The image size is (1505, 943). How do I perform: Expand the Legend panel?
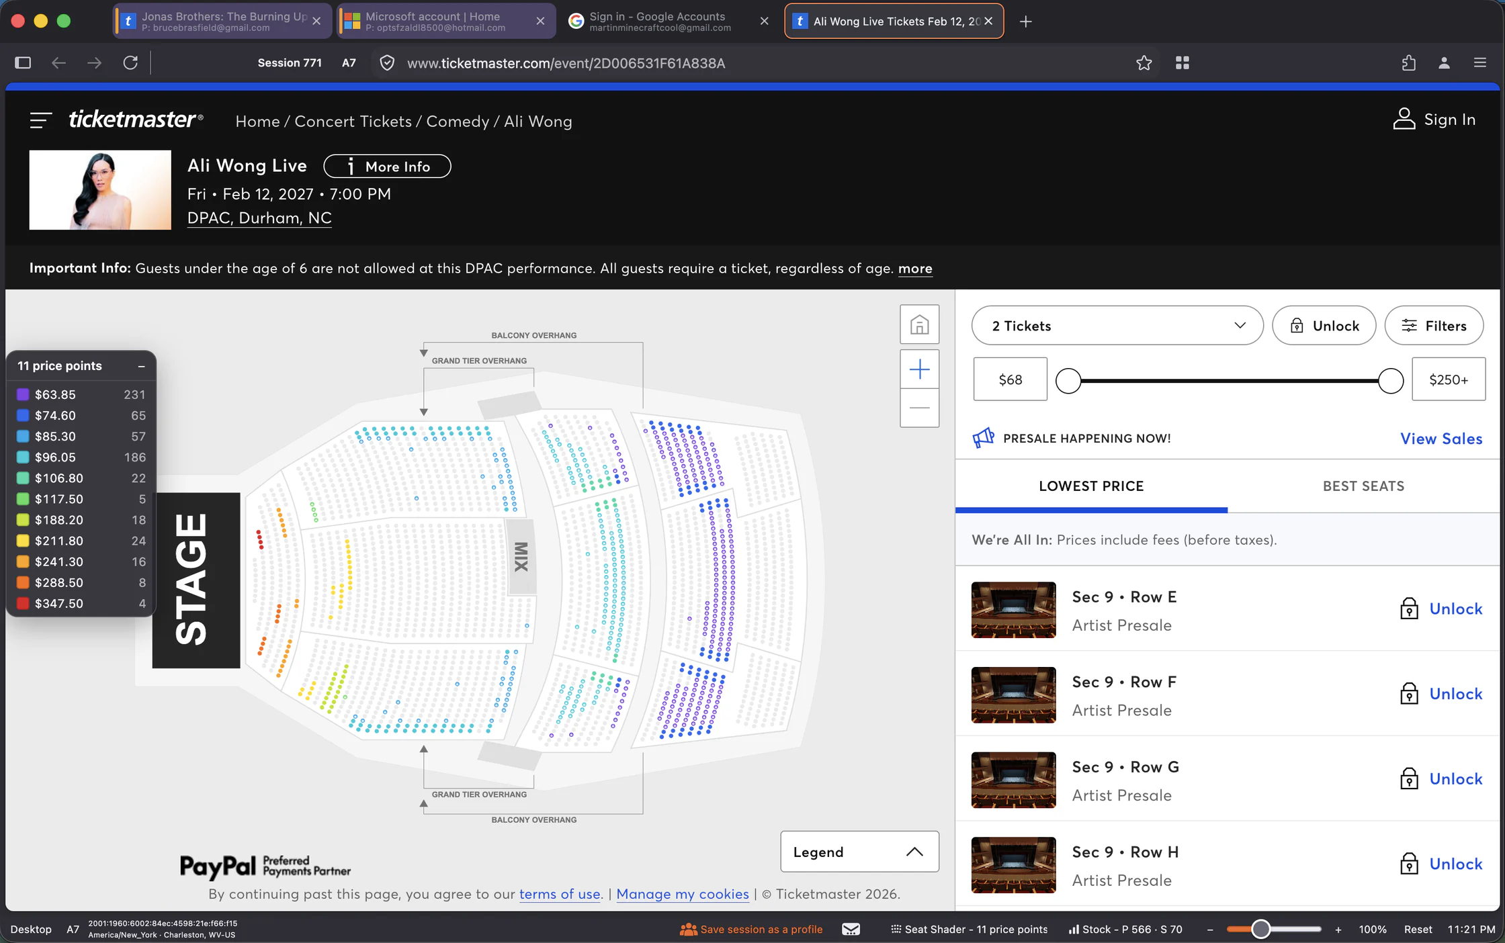pyautogui.click(x=859, y=852)
